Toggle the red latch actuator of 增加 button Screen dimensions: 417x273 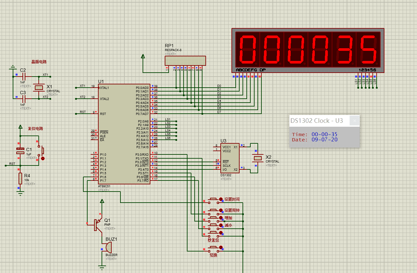tap(221, 218)
